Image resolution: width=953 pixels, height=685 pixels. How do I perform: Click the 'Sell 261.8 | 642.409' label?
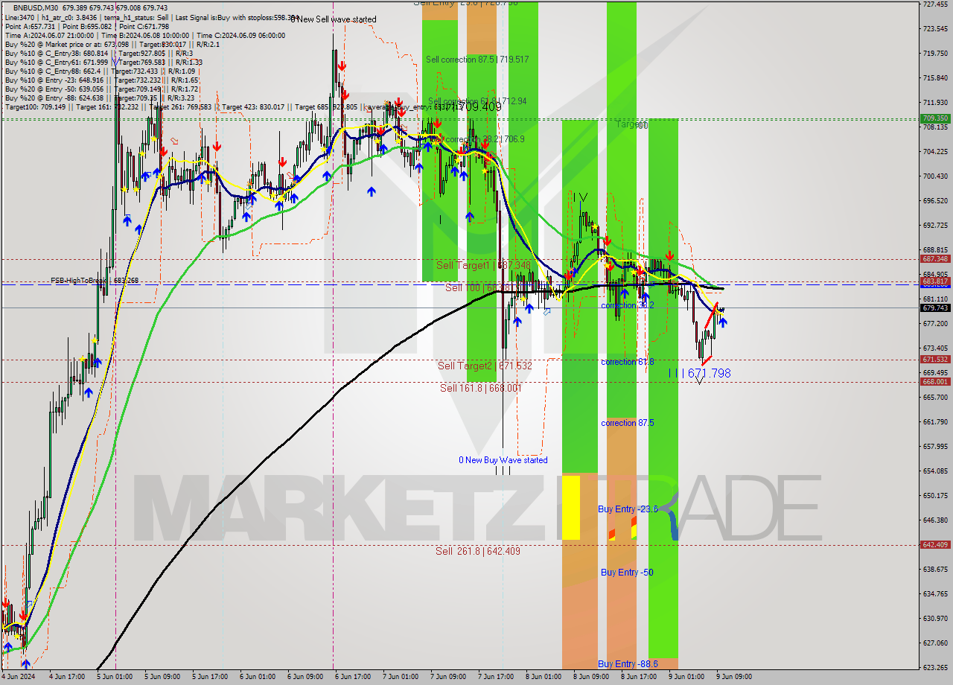479,551
